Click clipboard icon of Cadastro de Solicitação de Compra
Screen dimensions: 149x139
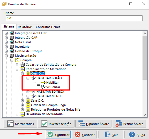pos(23,65)
